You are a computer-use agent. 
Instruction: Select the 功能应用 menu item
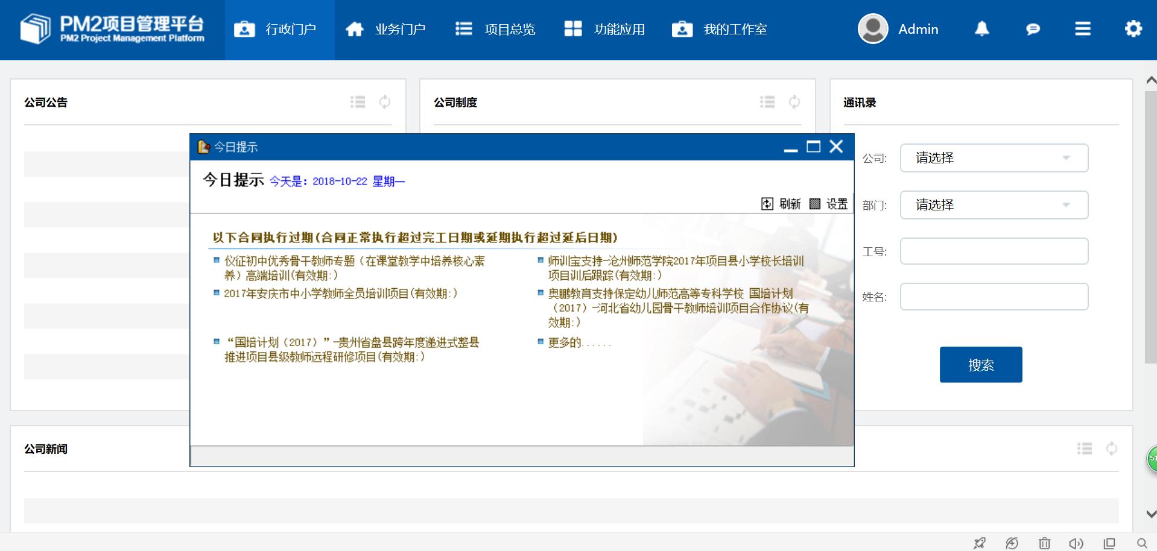(x=605, y=30)
